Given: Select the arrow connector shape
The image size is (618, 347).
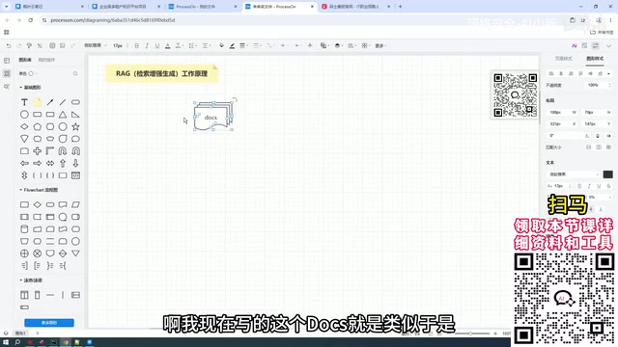Looking at the screenshot, I should click(50, 102).
